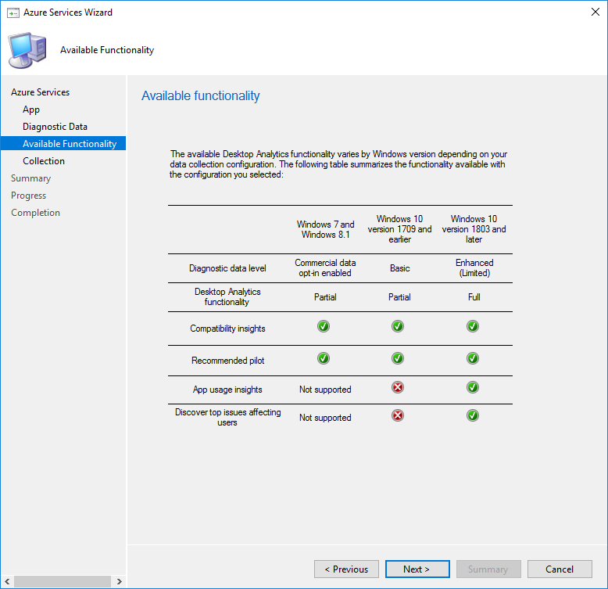The width and height of the screenshot is (608, 589).
Task: Click 'Not supported' in App usage insights row
Action: (325, 390)
